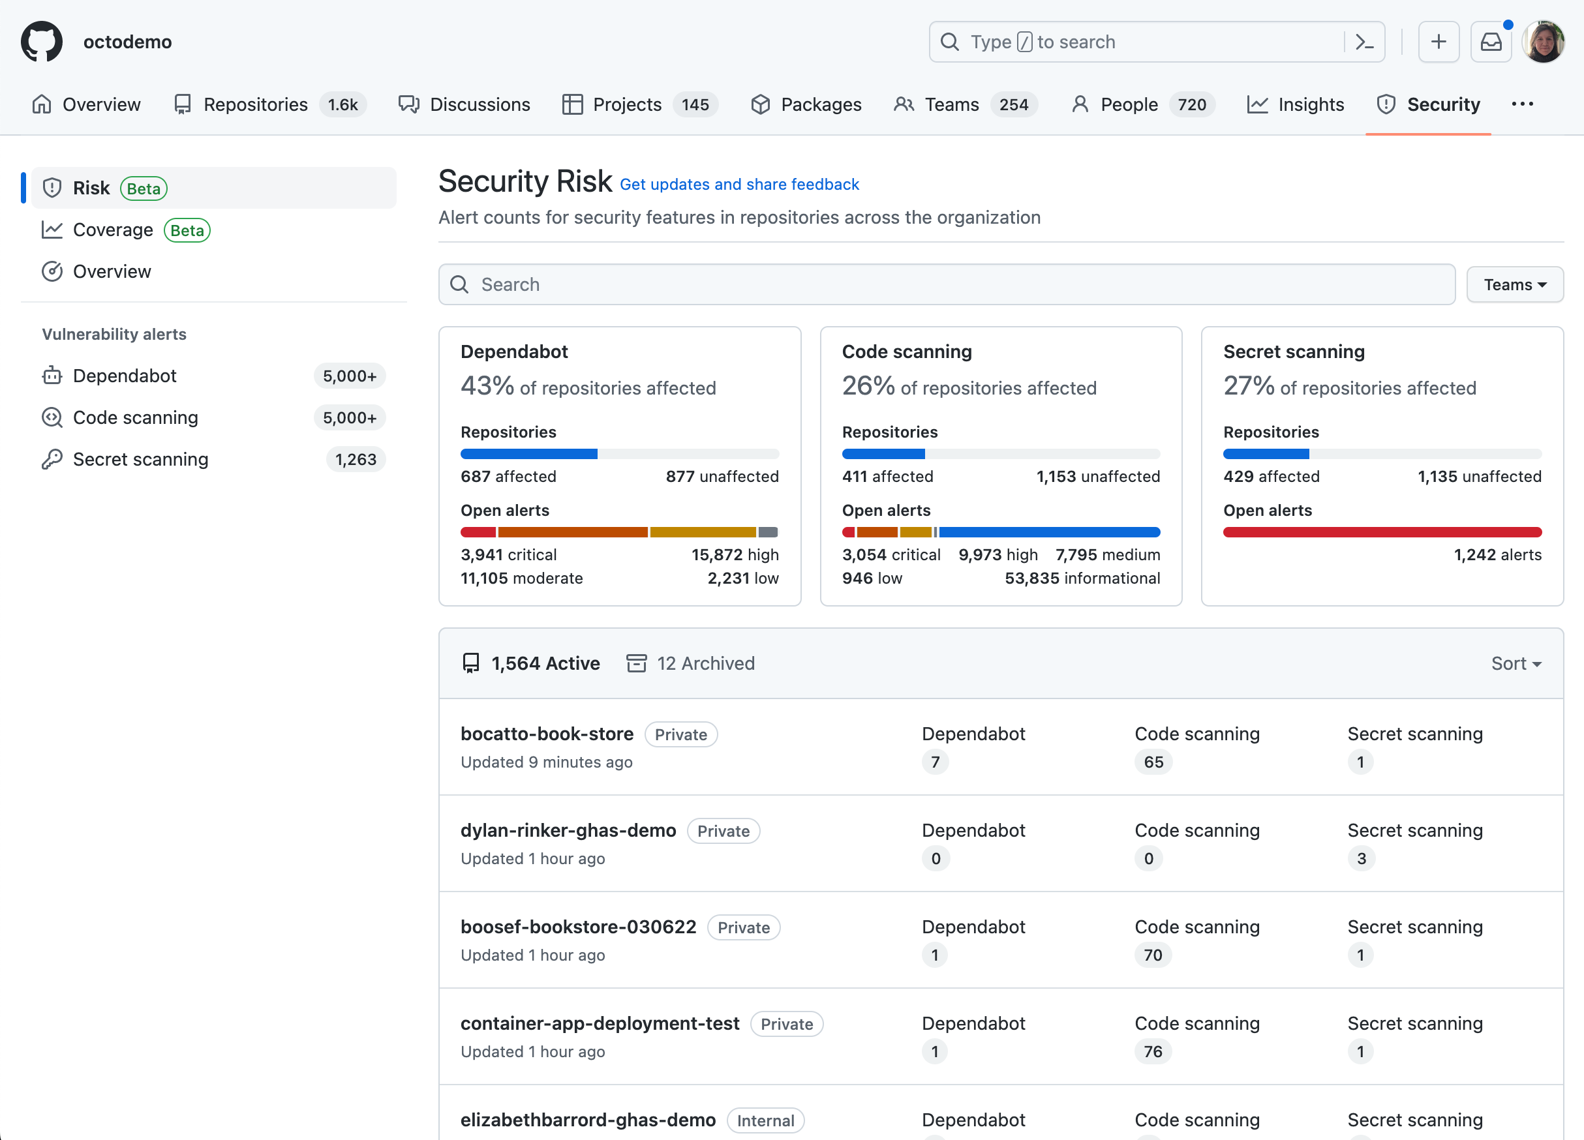1584x1140 pixels.
Task: Click the meter icon beside sidebar Overview
Action: (x=52, y=271)
